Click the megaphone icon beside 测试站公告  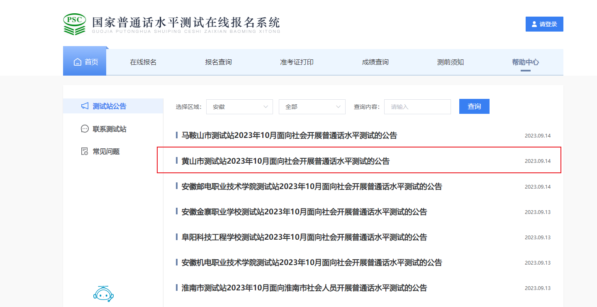pos(85,106)
